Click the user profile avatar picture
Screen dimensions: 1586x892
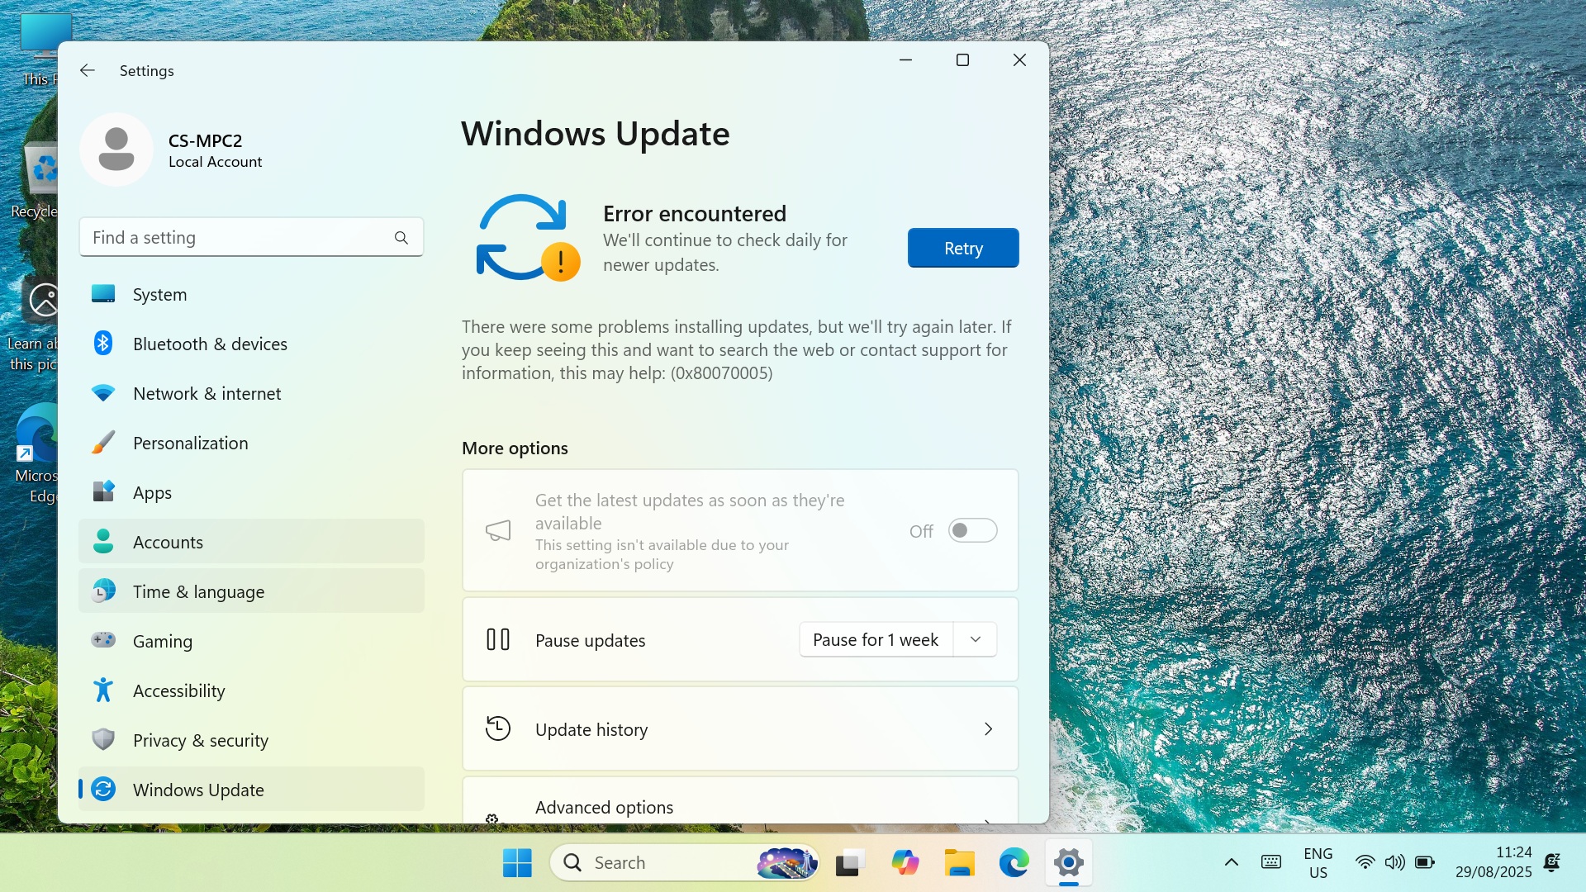point(116,149)
